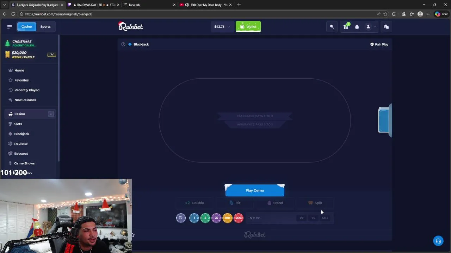
Task: Open the search magnifier icon
Action: tap(332, 27)
